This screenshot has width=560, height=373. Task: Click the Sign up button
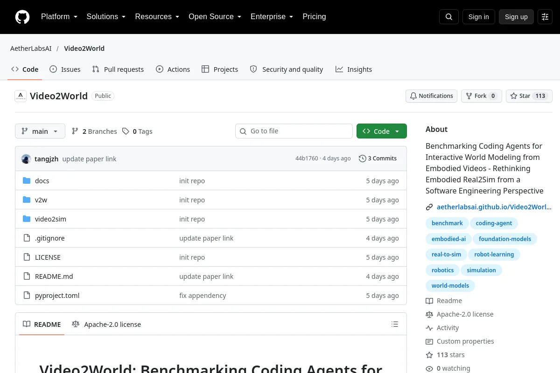516,17
